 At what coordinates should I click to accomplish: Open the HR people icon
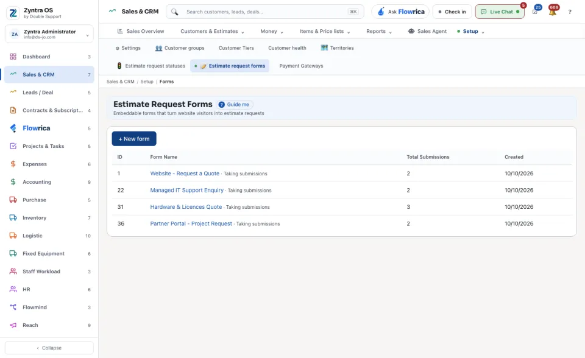point(13,289)
